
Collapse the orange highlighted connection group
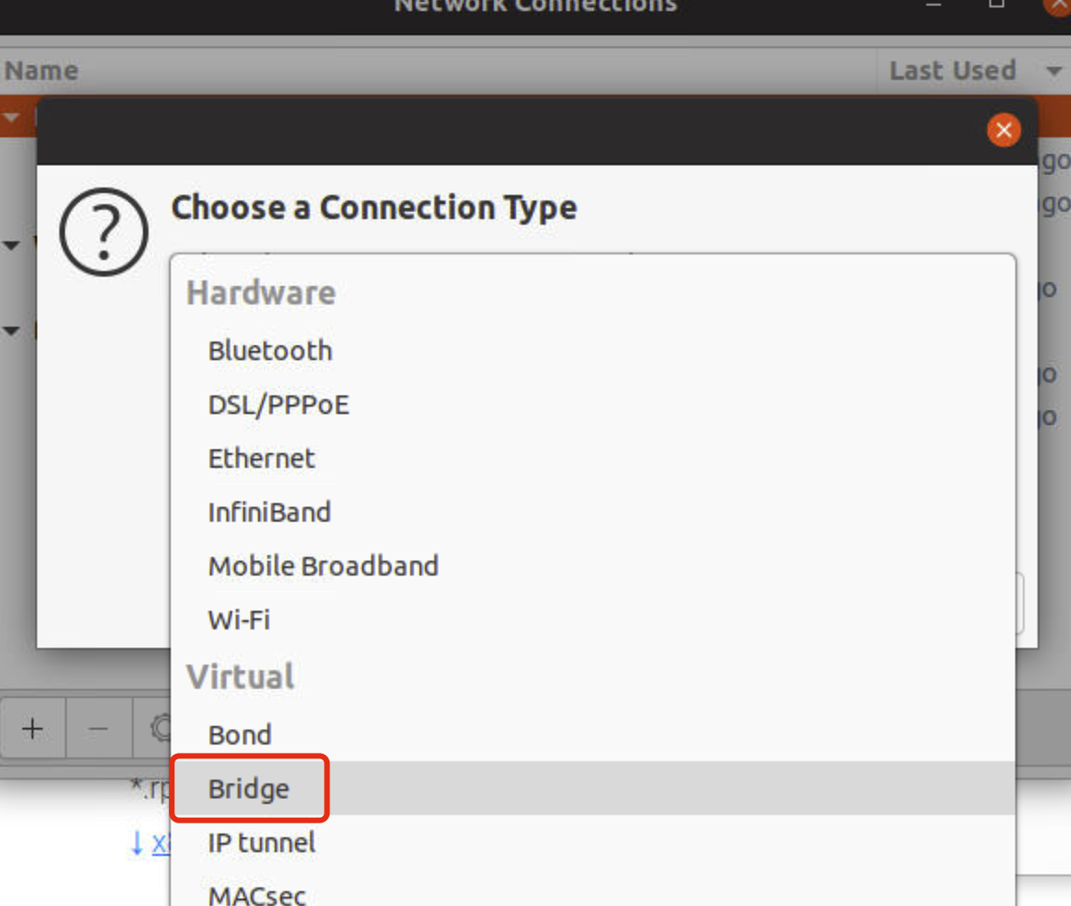point(12,118)
